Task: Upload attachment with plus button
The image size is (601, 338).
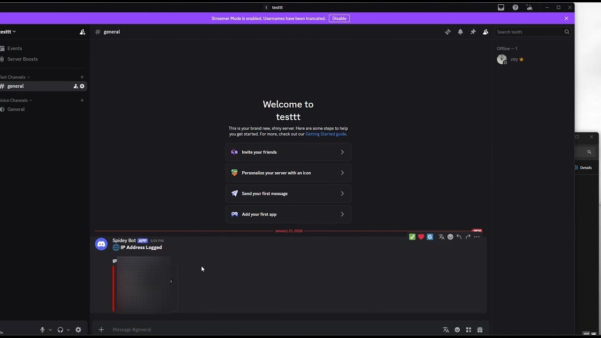Action: point(101,330)
